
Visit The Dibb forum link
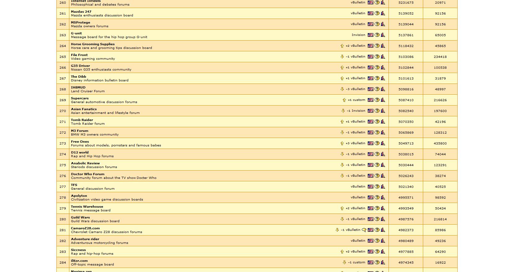click(78, 76)
